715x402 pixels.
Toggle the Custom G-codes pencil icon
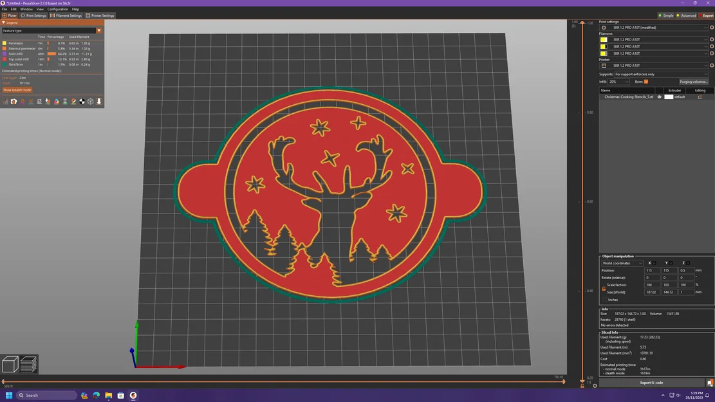(73, 102)
